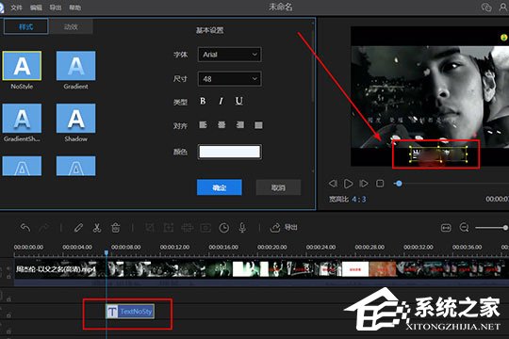This screenshot has width=509, height=339.
Task: Click the crop tool icon
Action: (x=150, y=227)
